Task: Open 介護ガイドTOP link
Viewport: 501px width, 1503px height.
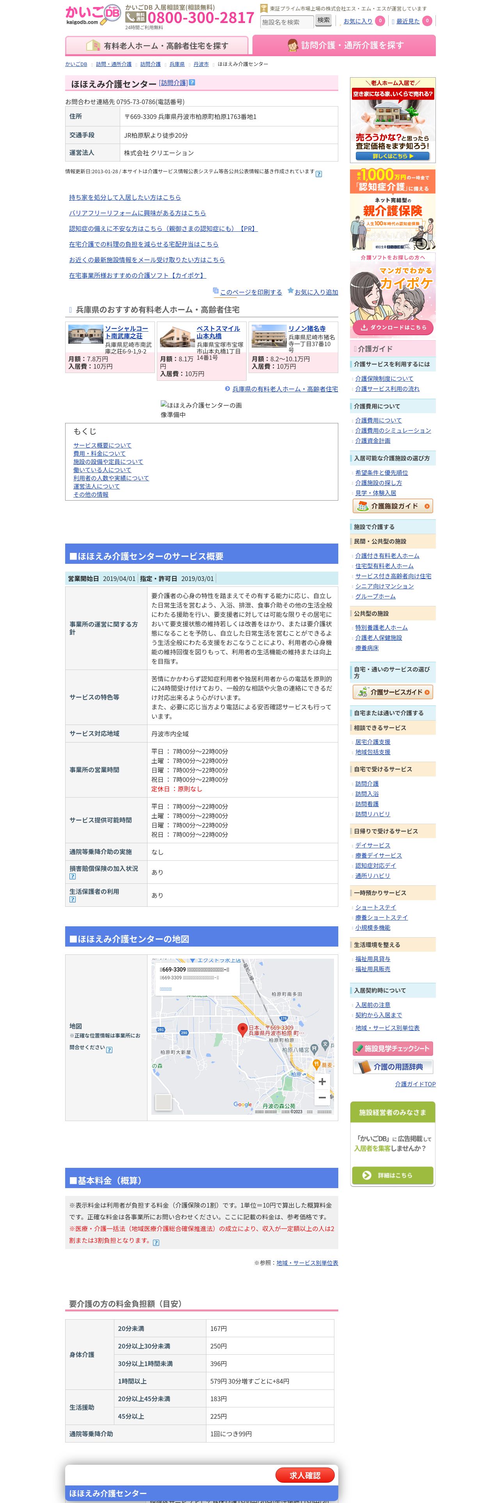Action: pyautogui.click(x=415, y=1084)
